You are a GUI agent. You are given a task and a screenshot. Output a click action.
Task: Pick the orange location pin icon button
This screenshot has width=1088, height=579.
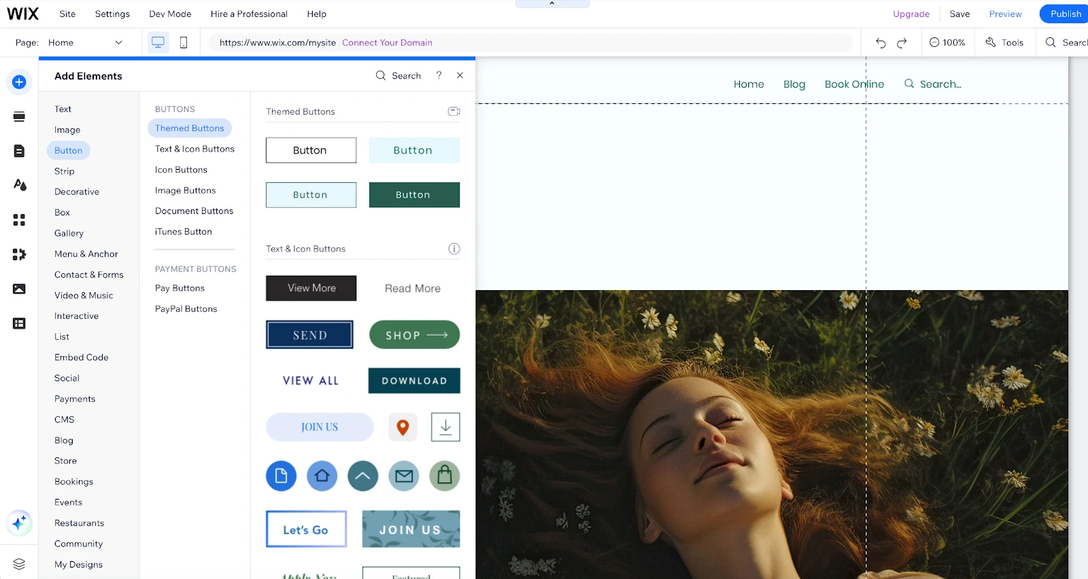[403, 427]
